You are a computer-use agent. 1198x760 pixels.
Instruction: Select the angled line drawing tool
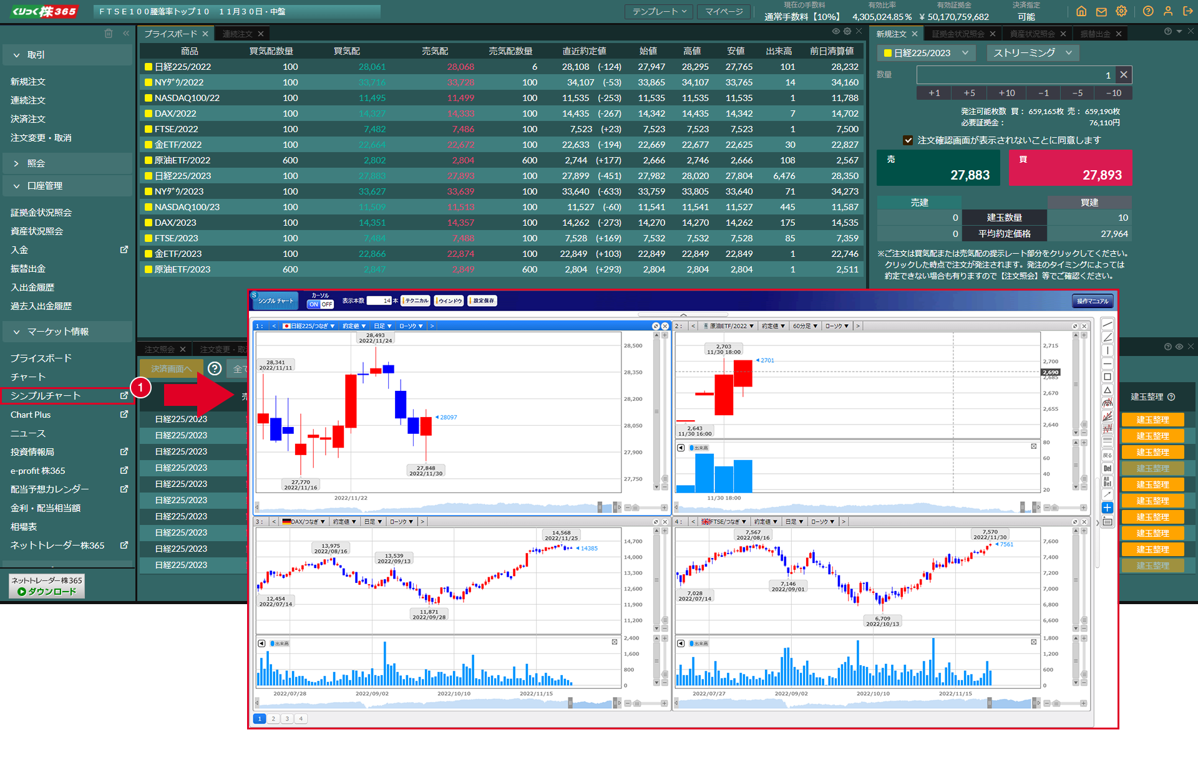coord(1108,337)
